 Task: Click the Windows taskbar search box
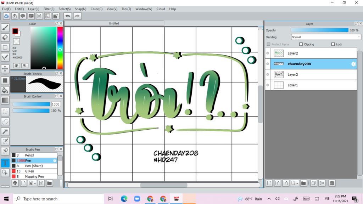[x=58, y=199]
